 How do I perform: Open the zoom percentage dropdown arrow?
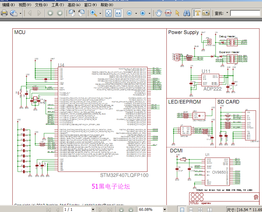(x=165, y=210)
